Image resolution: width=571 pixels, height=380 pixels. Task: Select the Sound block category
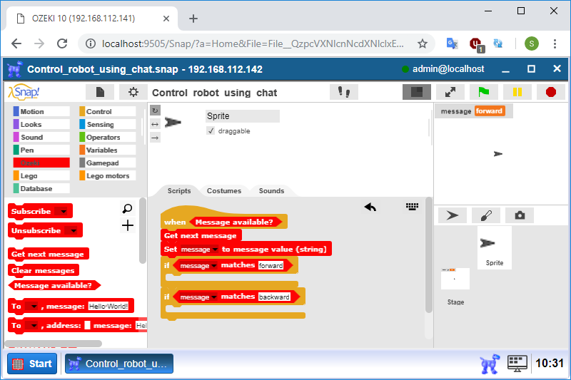[x=41, y=137]
